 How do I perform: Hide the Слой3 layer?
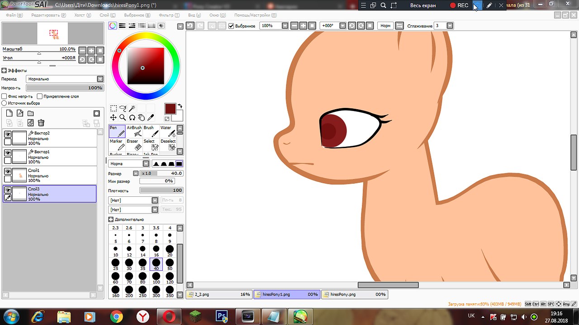coord(8,190)
